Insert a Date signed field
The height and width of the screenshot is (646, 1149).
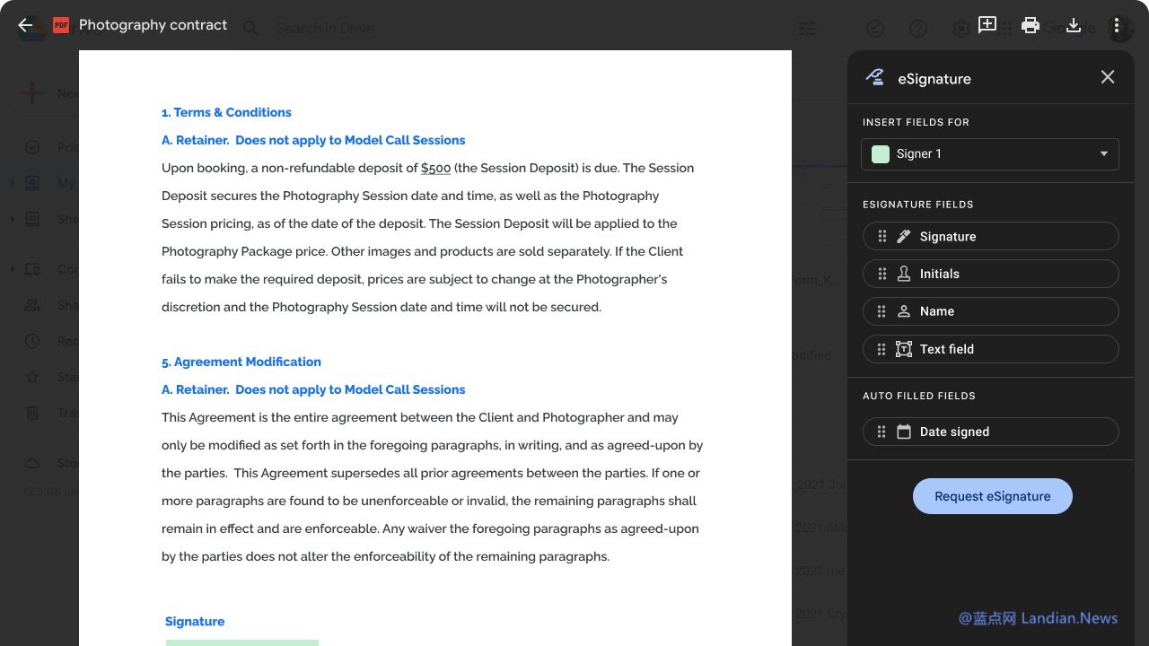[991, 432]
